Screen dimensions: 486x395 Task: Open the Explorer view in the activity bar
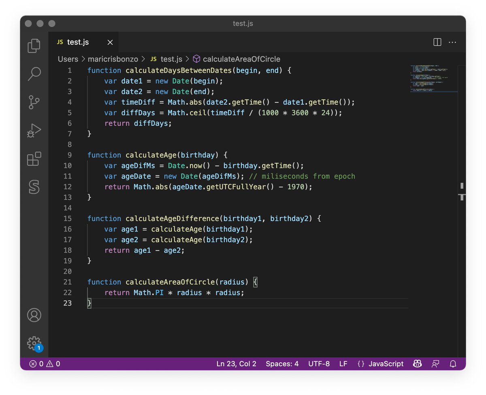[x=34, y=45]
